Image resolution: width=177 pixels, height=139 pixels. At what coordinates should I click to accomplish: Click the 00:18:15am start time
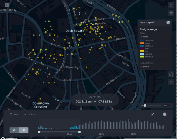(83, 102)
